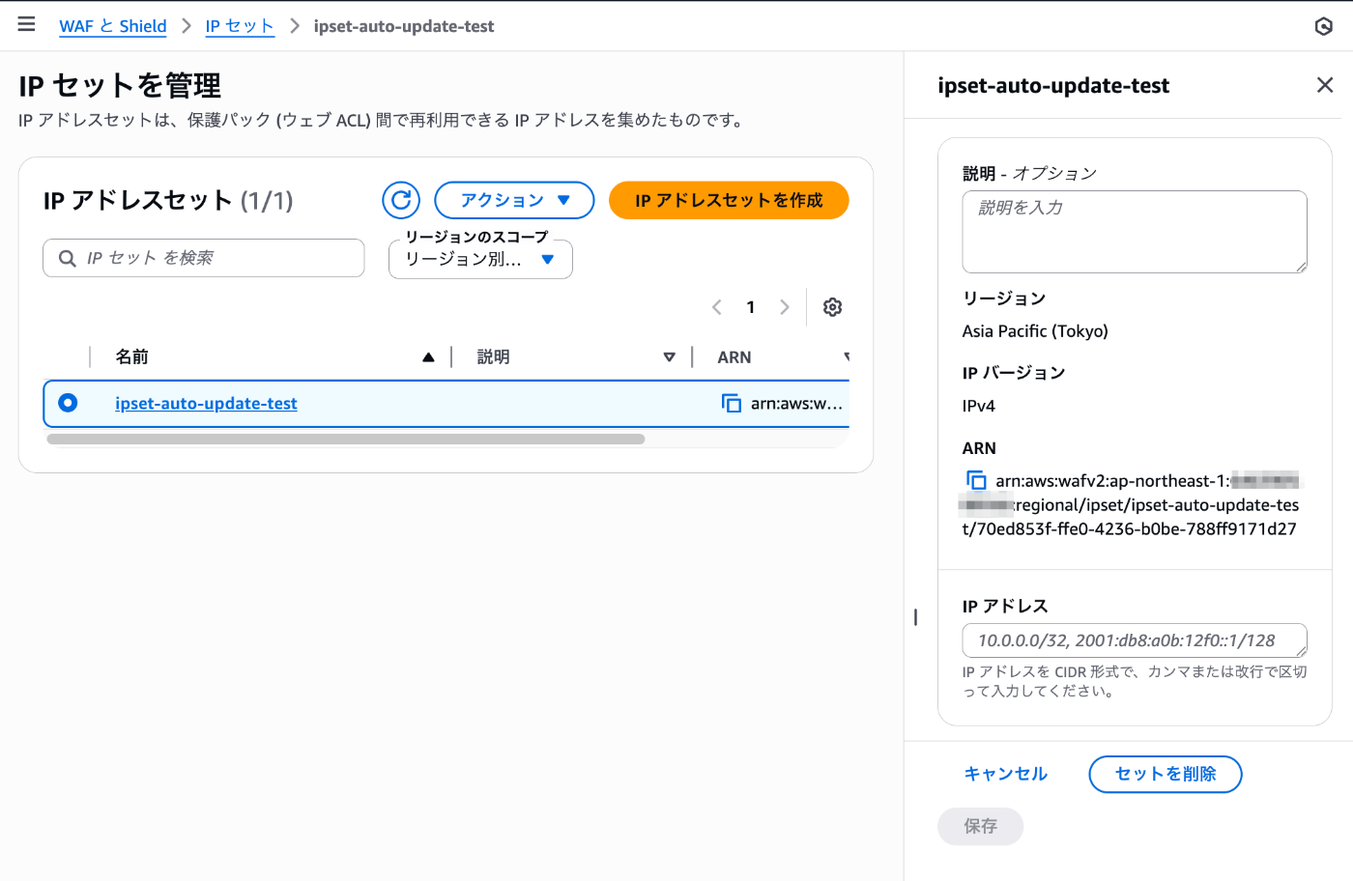Viewport: 1353px width, 881px height.
Task: Open the table display settings gear
Action: [832, 306]
